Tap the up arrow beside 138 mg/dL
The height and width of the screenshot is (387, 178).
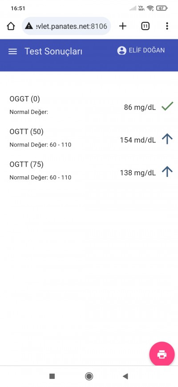(167, 172)
